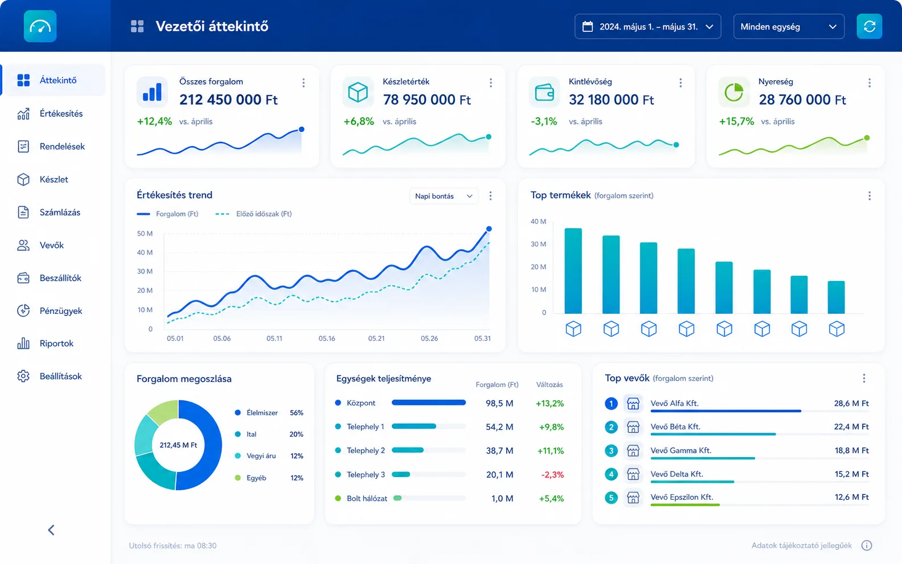Open the Értékesítés trend chart options menu
This screenshot has height=564, width=902.
(490, 196)
